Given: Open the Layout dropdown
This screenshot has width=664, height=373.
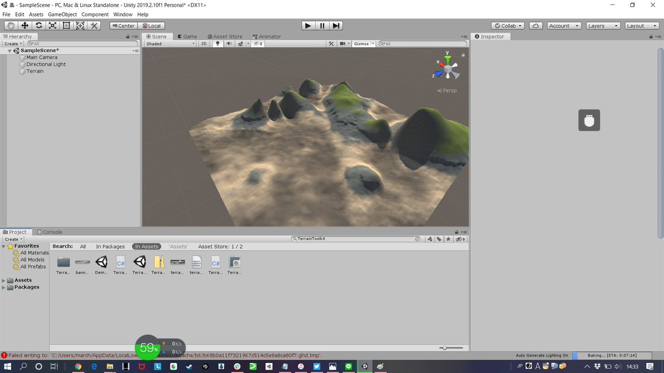Looking at the screenshot, I should point(641,25).
